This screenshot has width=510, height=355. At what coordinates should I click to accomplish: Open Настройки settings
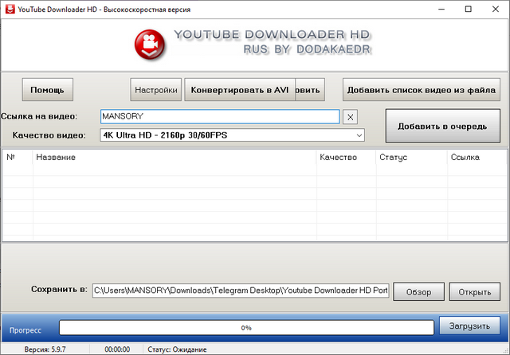pyautogui.click(x=156, y=90)
